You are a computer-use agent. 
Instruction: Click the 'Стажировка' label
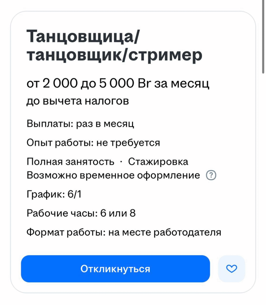pos(158,162)
